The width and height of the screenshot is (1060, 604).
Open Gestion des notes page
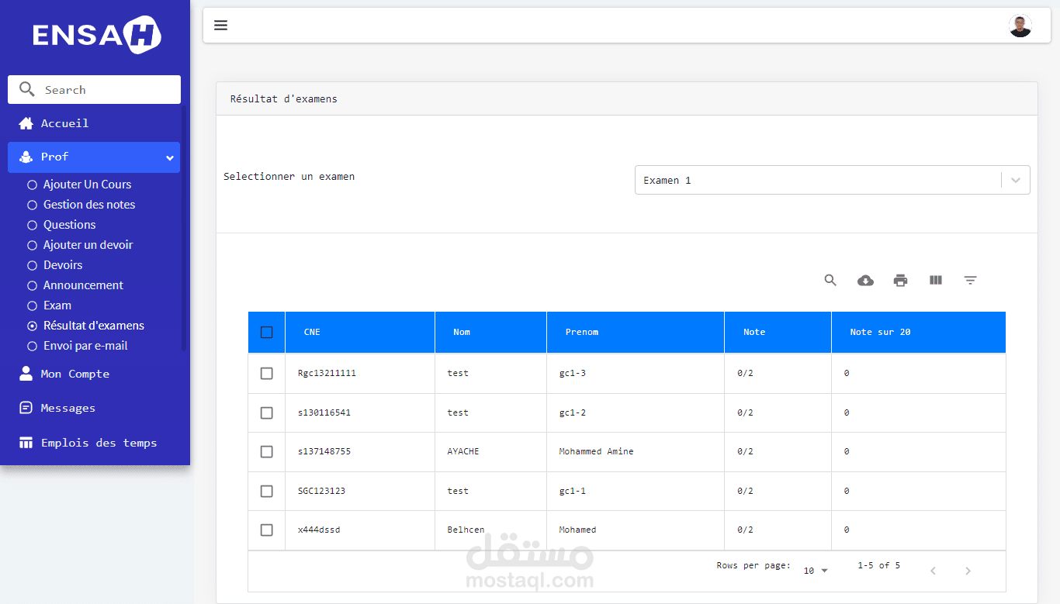[89, 205]
